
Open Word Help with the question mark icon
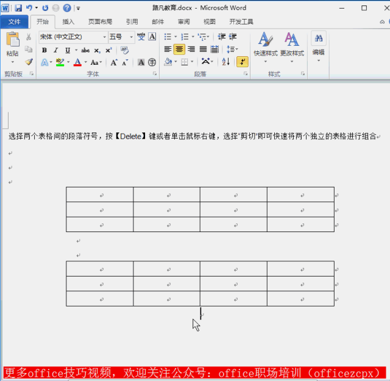coord(67,8)
